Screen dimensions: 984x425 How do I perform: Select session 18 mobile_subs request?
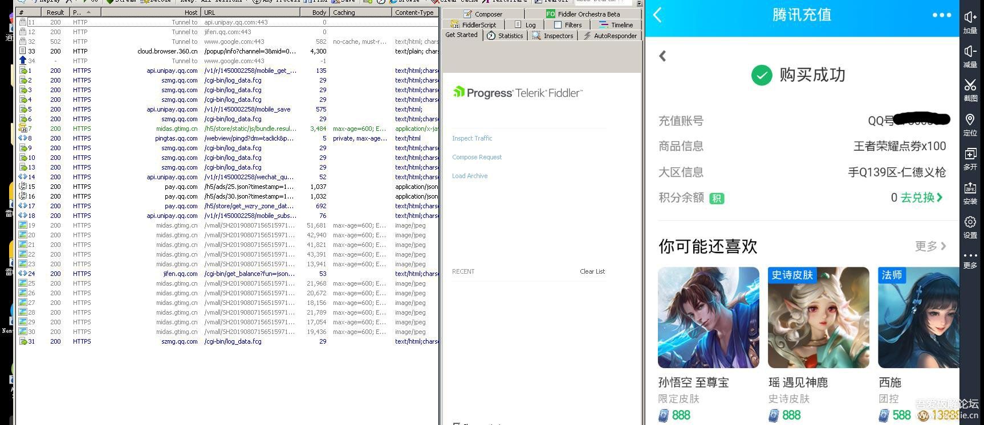[x=228, y=216]
